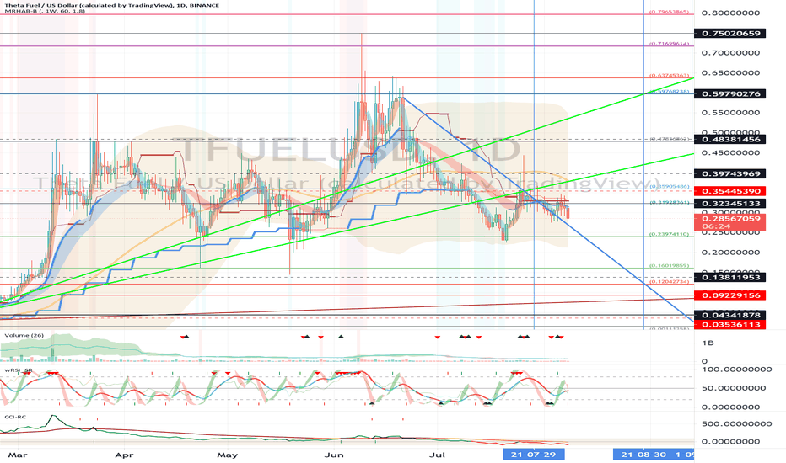
Task: Click the 0.65000000 price axis tick
Action: 730,73
